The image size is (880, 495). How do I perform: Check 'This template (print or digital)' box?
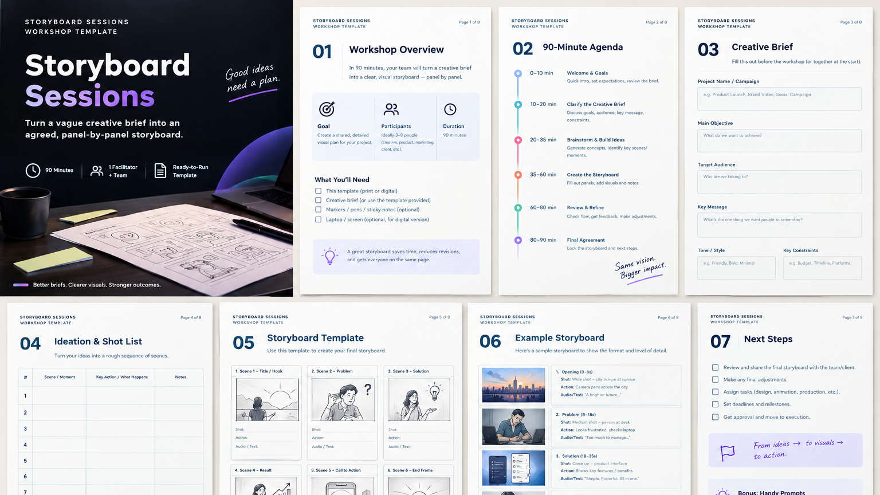[318, 191]
